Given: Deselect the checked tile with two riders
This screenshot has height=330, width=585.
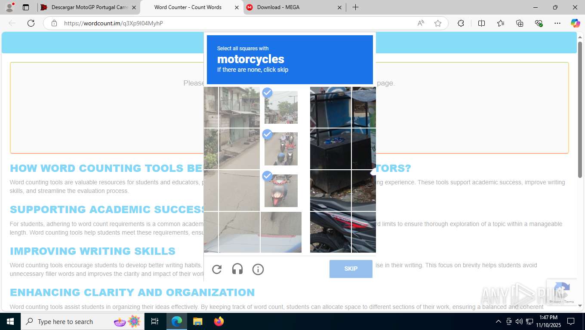Looking at the screenshot, I should pyautogui.click(x=281, y=149).
